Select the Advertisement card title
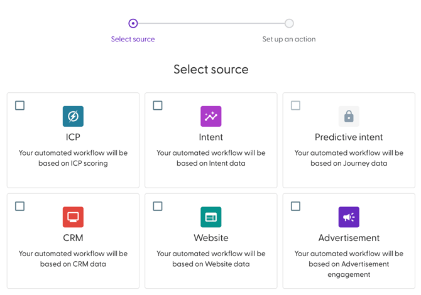Image resolution: width=421 pixels, height=295 pixels. coord(349,238)
